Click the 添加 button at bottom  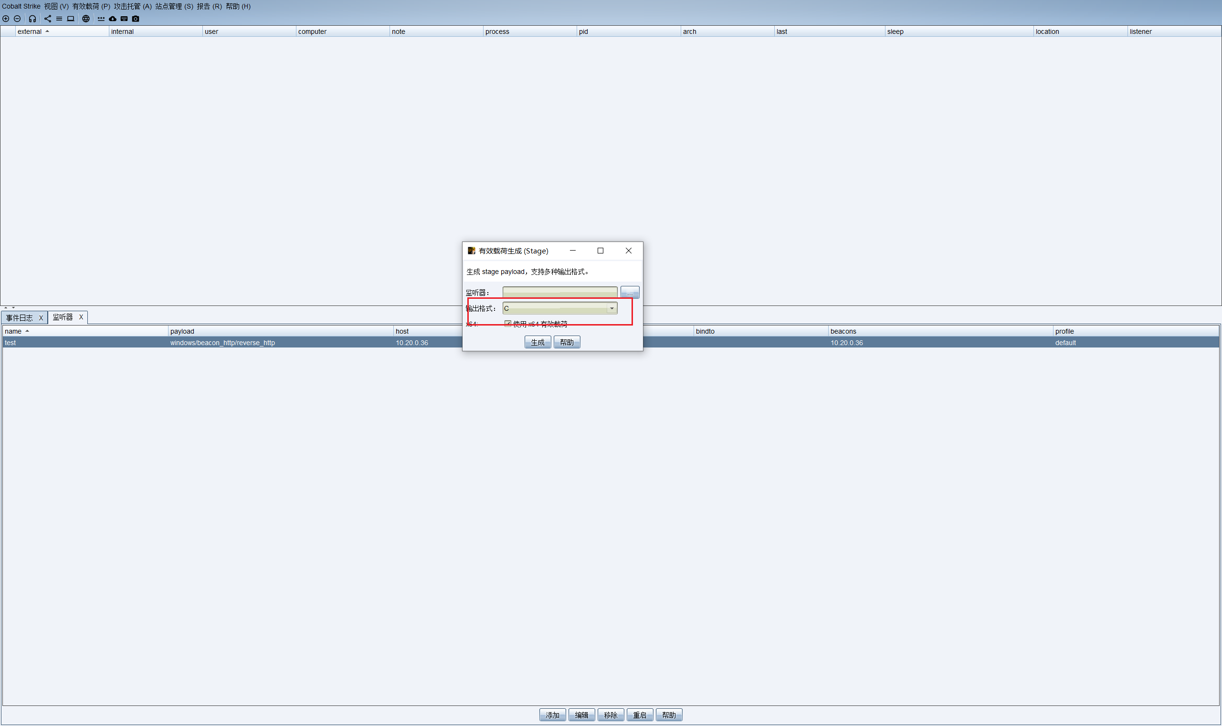pos(552,715)
